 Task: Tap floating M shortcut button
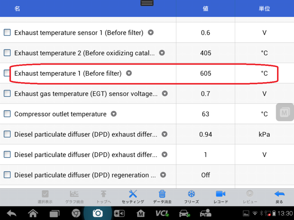coord(284,113)
